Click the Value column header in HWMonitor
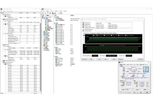This screenshot has width=153, height=102. coord(23,13)
